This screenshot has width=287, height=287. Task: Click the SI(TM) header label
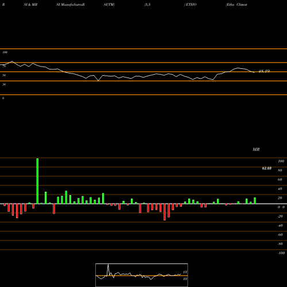[109, 5]
